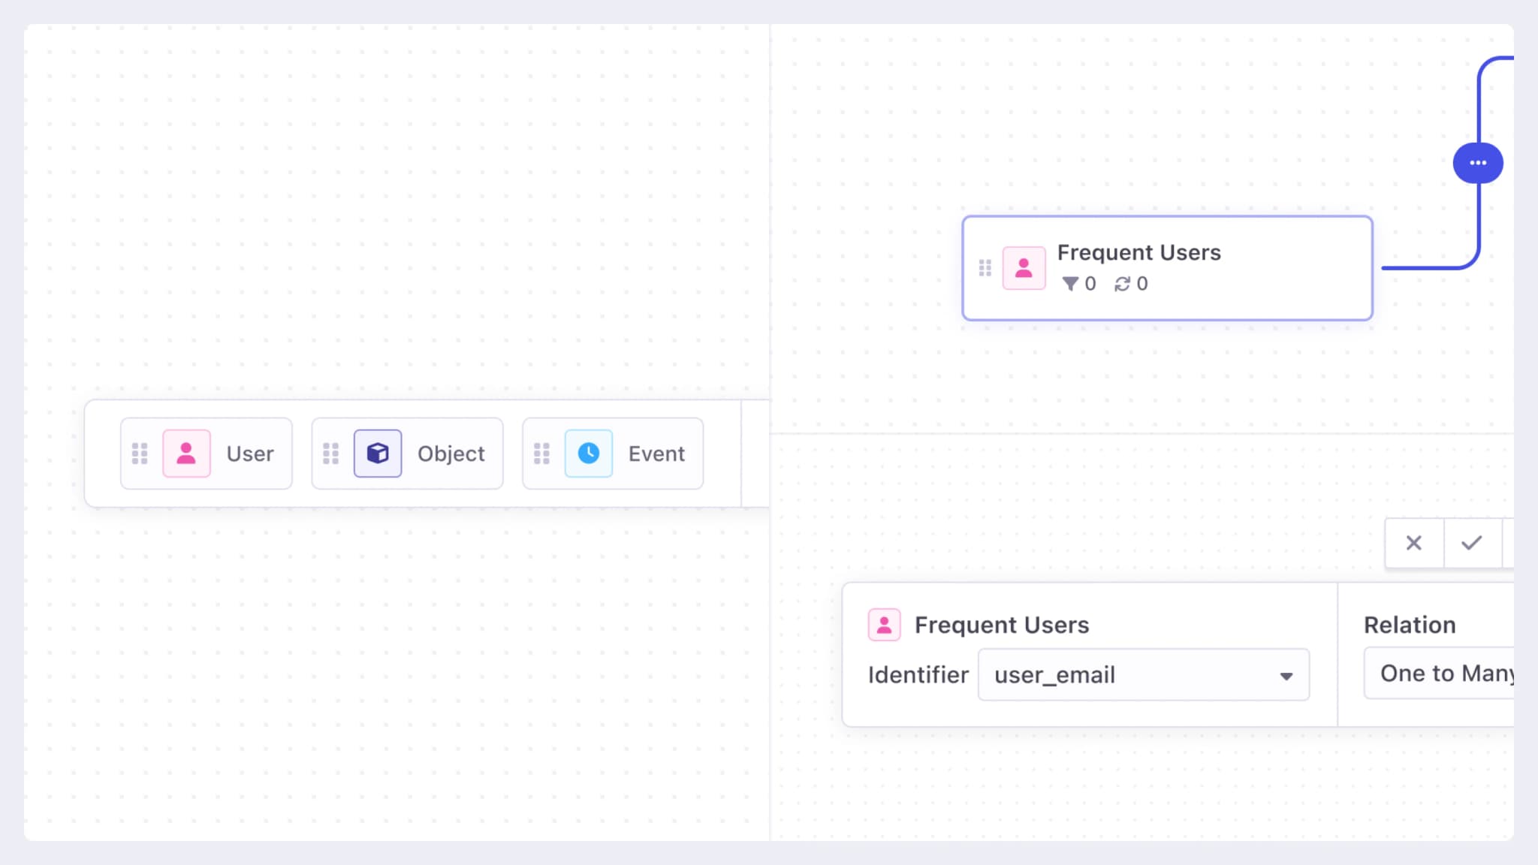
Task: Click the blue Event clock icon
Action: coord(588,454)
